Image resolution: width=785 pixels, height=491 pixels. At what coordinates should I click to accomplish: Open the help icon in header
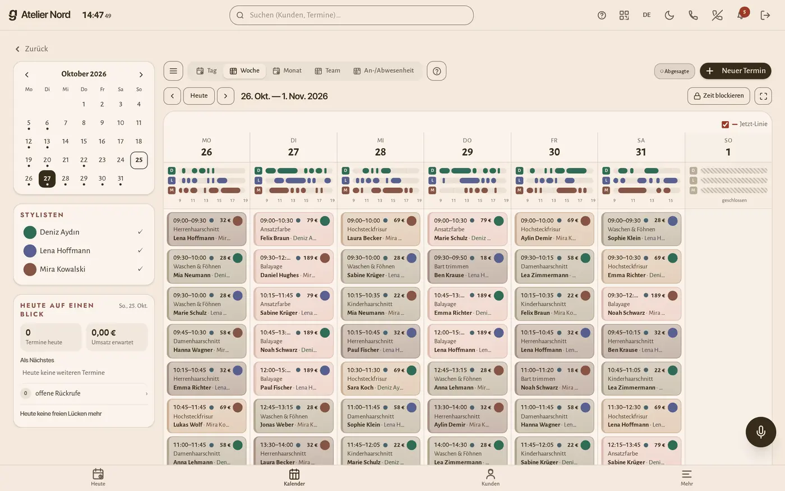(x=602, y=15)
